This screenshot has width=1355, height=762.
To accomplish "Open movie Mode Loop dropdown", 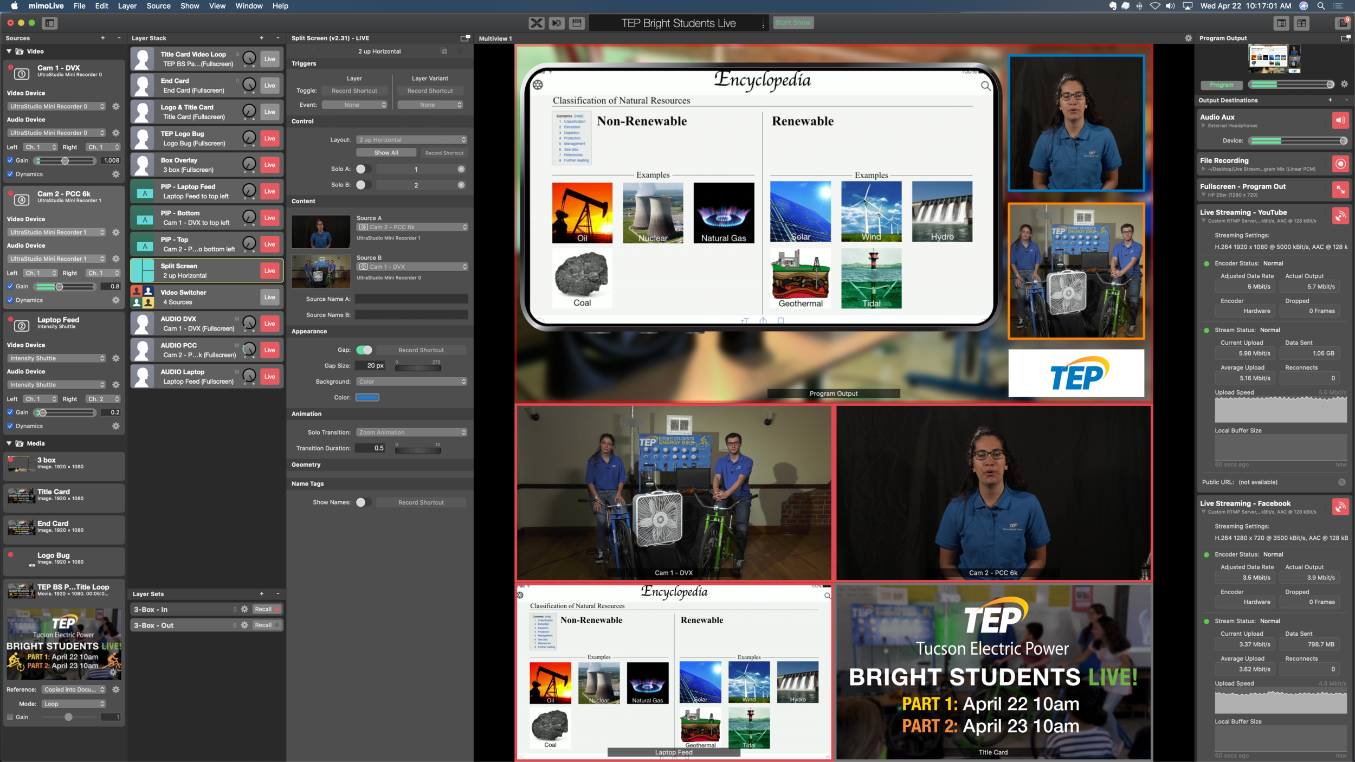I will [x=74, y=703].
